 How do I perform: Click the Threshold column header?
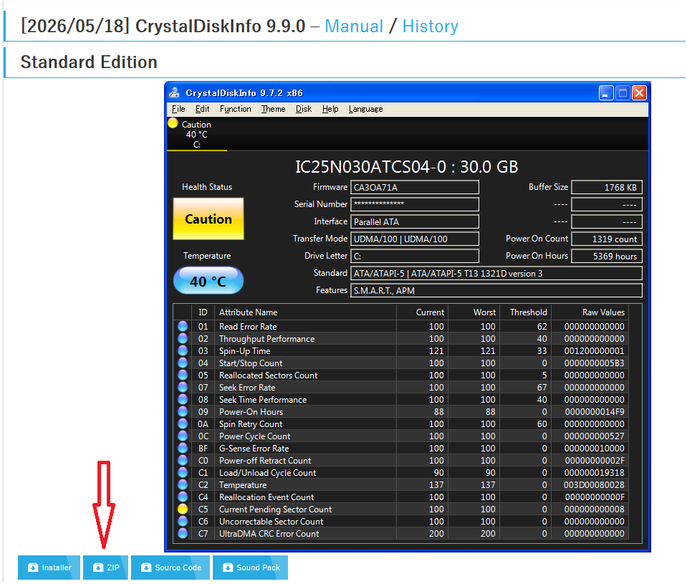525,312
